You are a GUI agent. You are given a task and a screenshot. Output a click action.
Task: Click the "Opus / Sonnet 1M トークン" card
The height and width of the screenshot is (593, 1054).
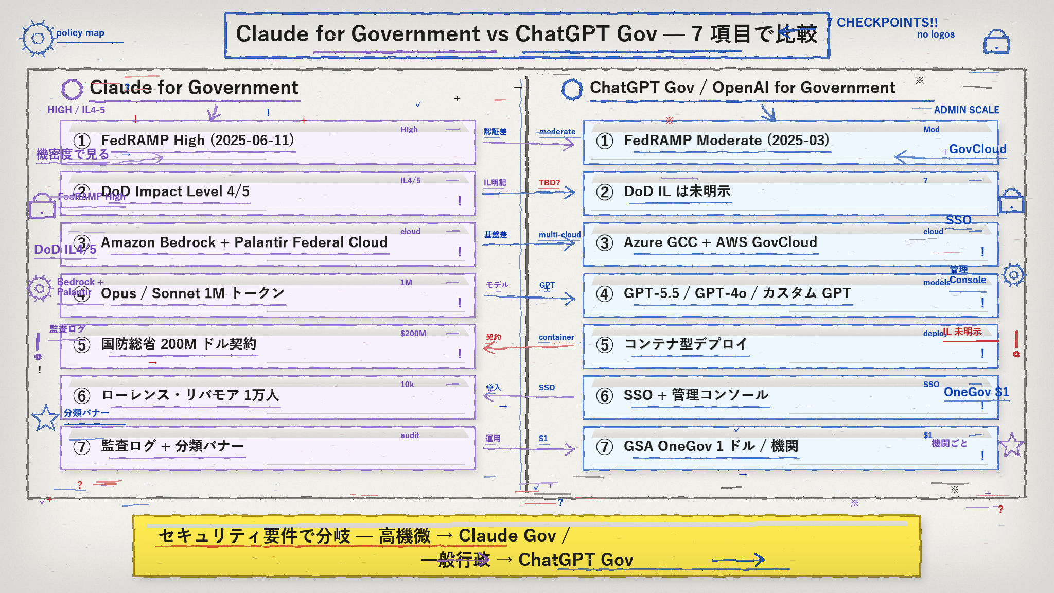pos(268,295)
